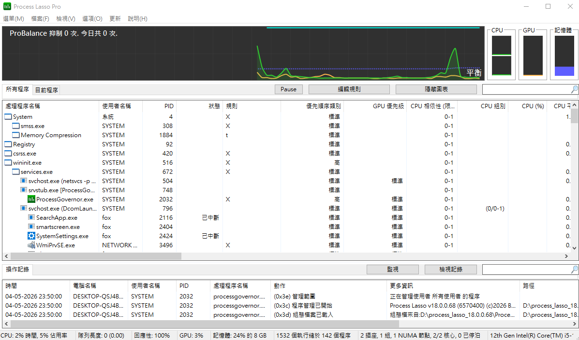Select the services.exe tree entry
This screenshot has height=340, width=579.
(x=37, y=172)
